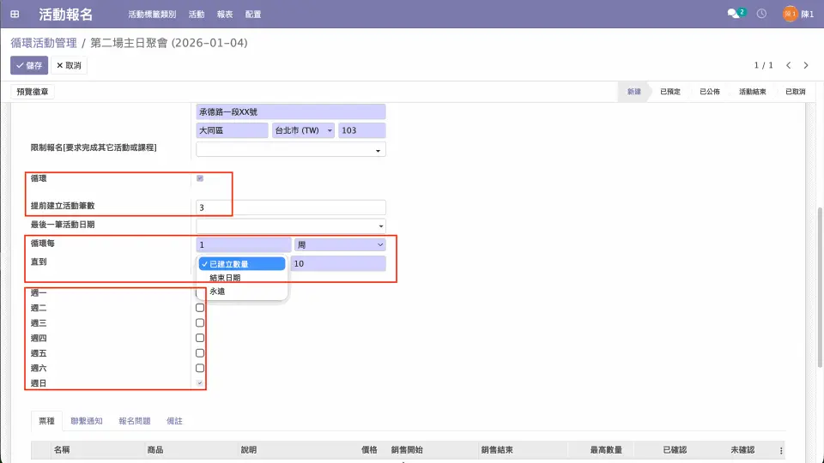Set status to 已公佈 stage
Image resolution: width=824 pixels, height=463 pixels.
click(x=709, y=92)
